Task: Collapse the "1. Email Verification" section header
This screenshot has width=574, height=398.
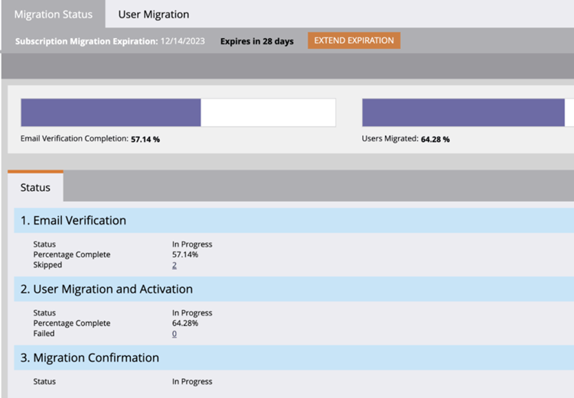Action: tap(73, 221)
